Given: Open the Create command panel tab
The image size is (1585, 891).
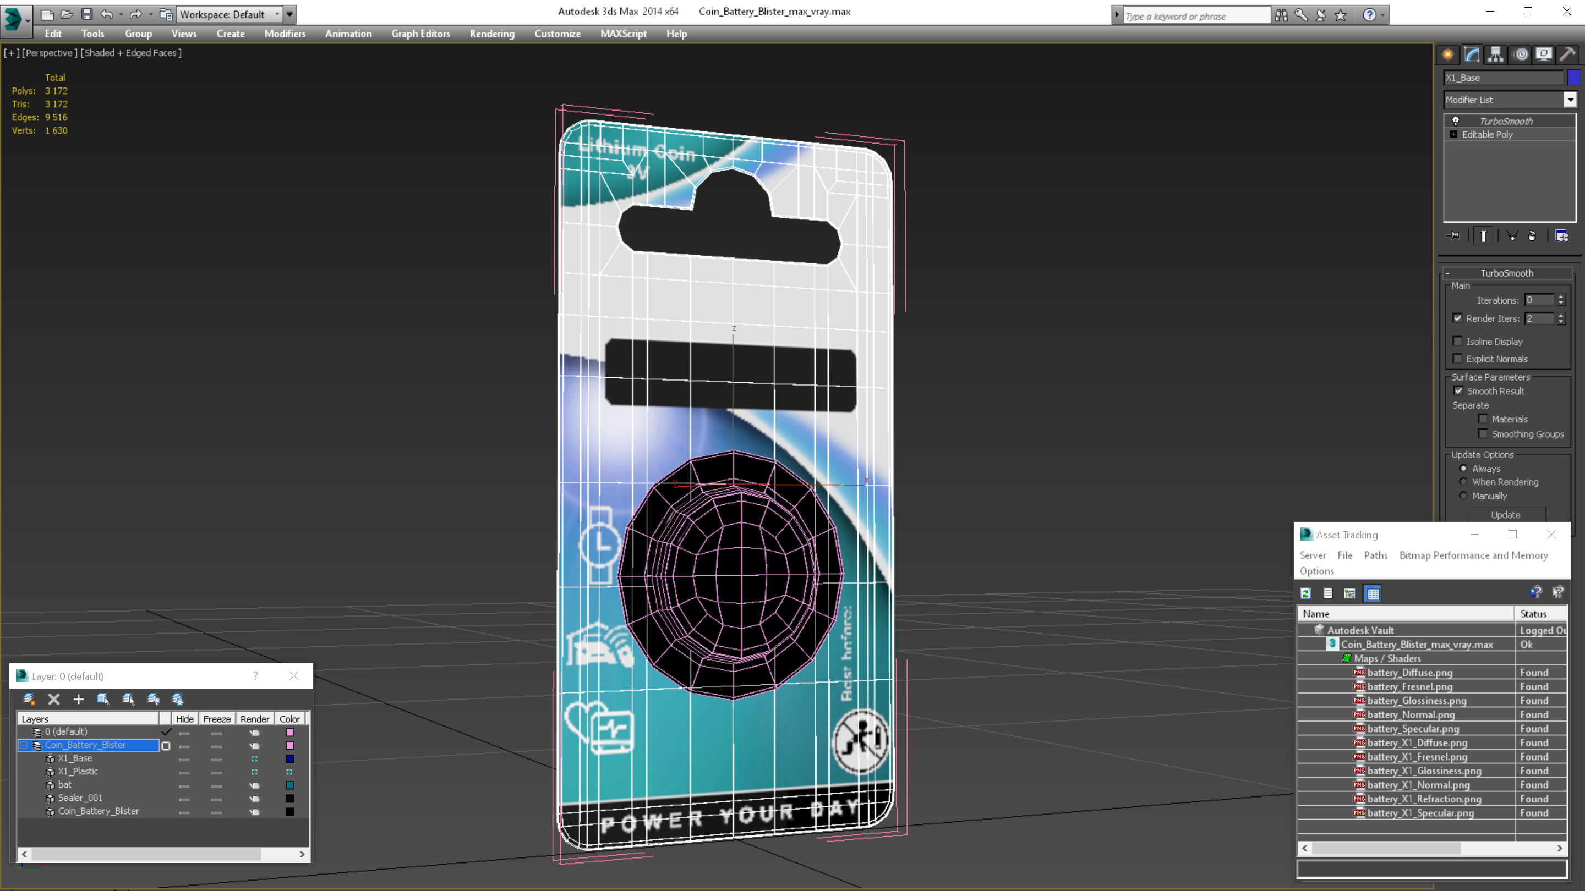Looking at the screenshot, I should (1448, 55).
